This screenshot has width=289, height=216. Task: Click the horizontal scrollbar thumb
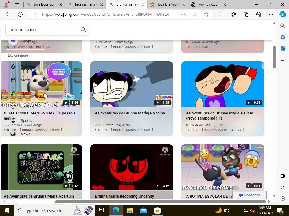click(x=160, y=201)
